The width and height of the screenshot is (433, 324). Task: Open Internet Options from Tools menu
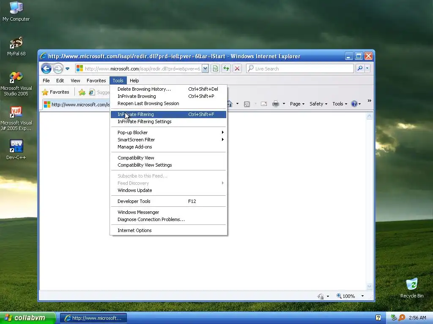168,230
